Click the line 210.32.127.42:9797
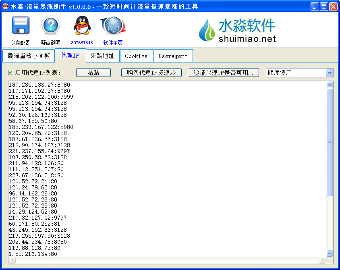The height and width of the screenshot is (270, 340). pyautogui.click(x=38, y=218)
